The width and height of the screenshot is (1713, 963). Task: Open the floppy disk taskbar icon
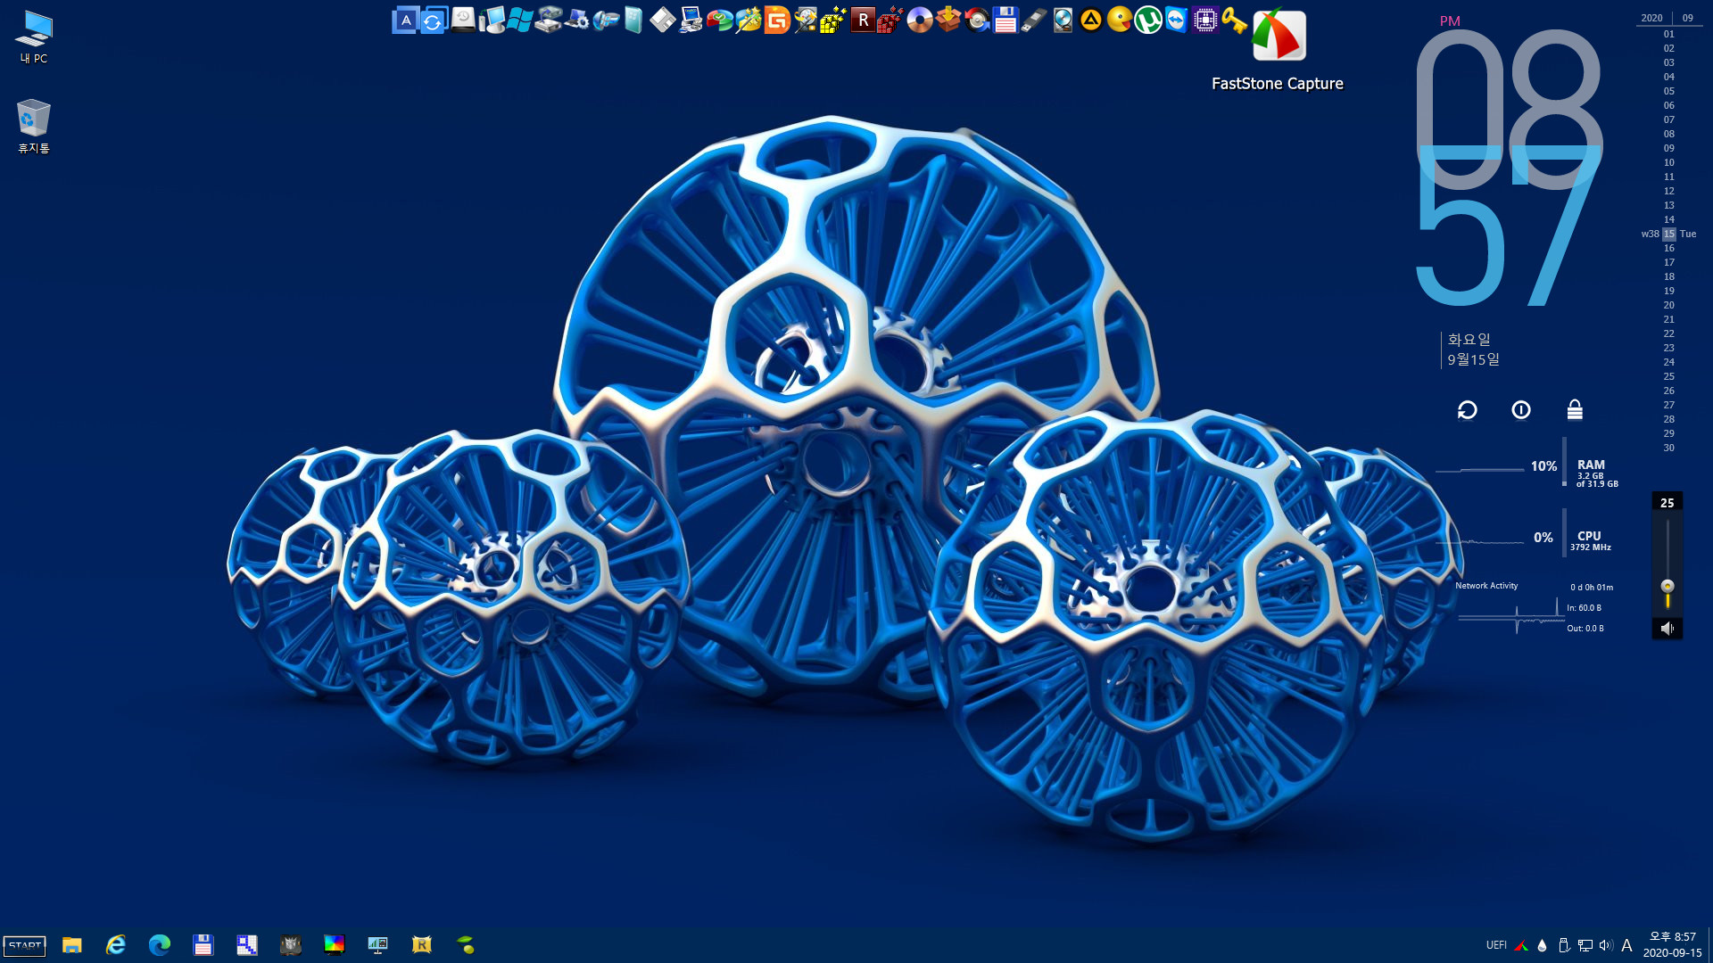click(203, 945)
